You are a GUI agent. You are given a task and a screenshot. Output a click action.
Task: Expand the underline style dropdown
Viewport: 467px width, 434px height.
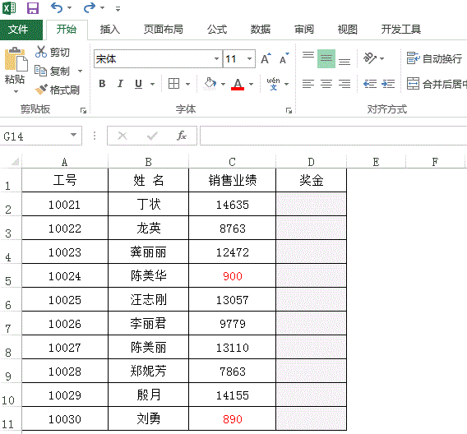coord(152,84)
